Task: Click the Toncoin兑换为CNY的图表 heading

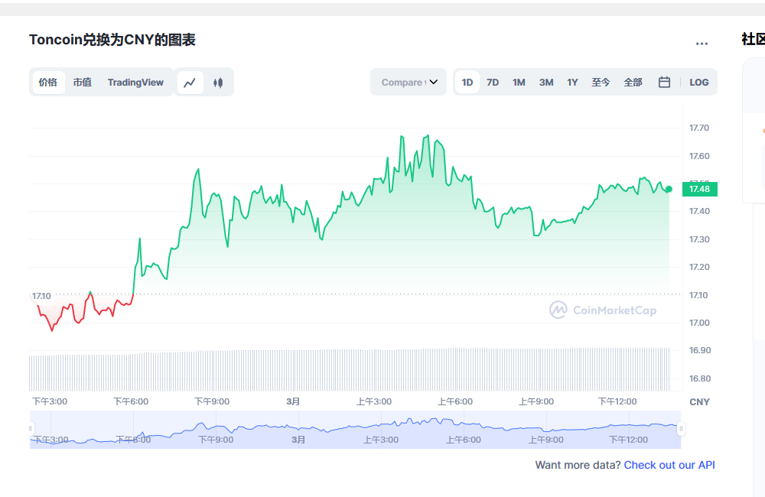Action: pyautogui.click(x=112, y=40)
